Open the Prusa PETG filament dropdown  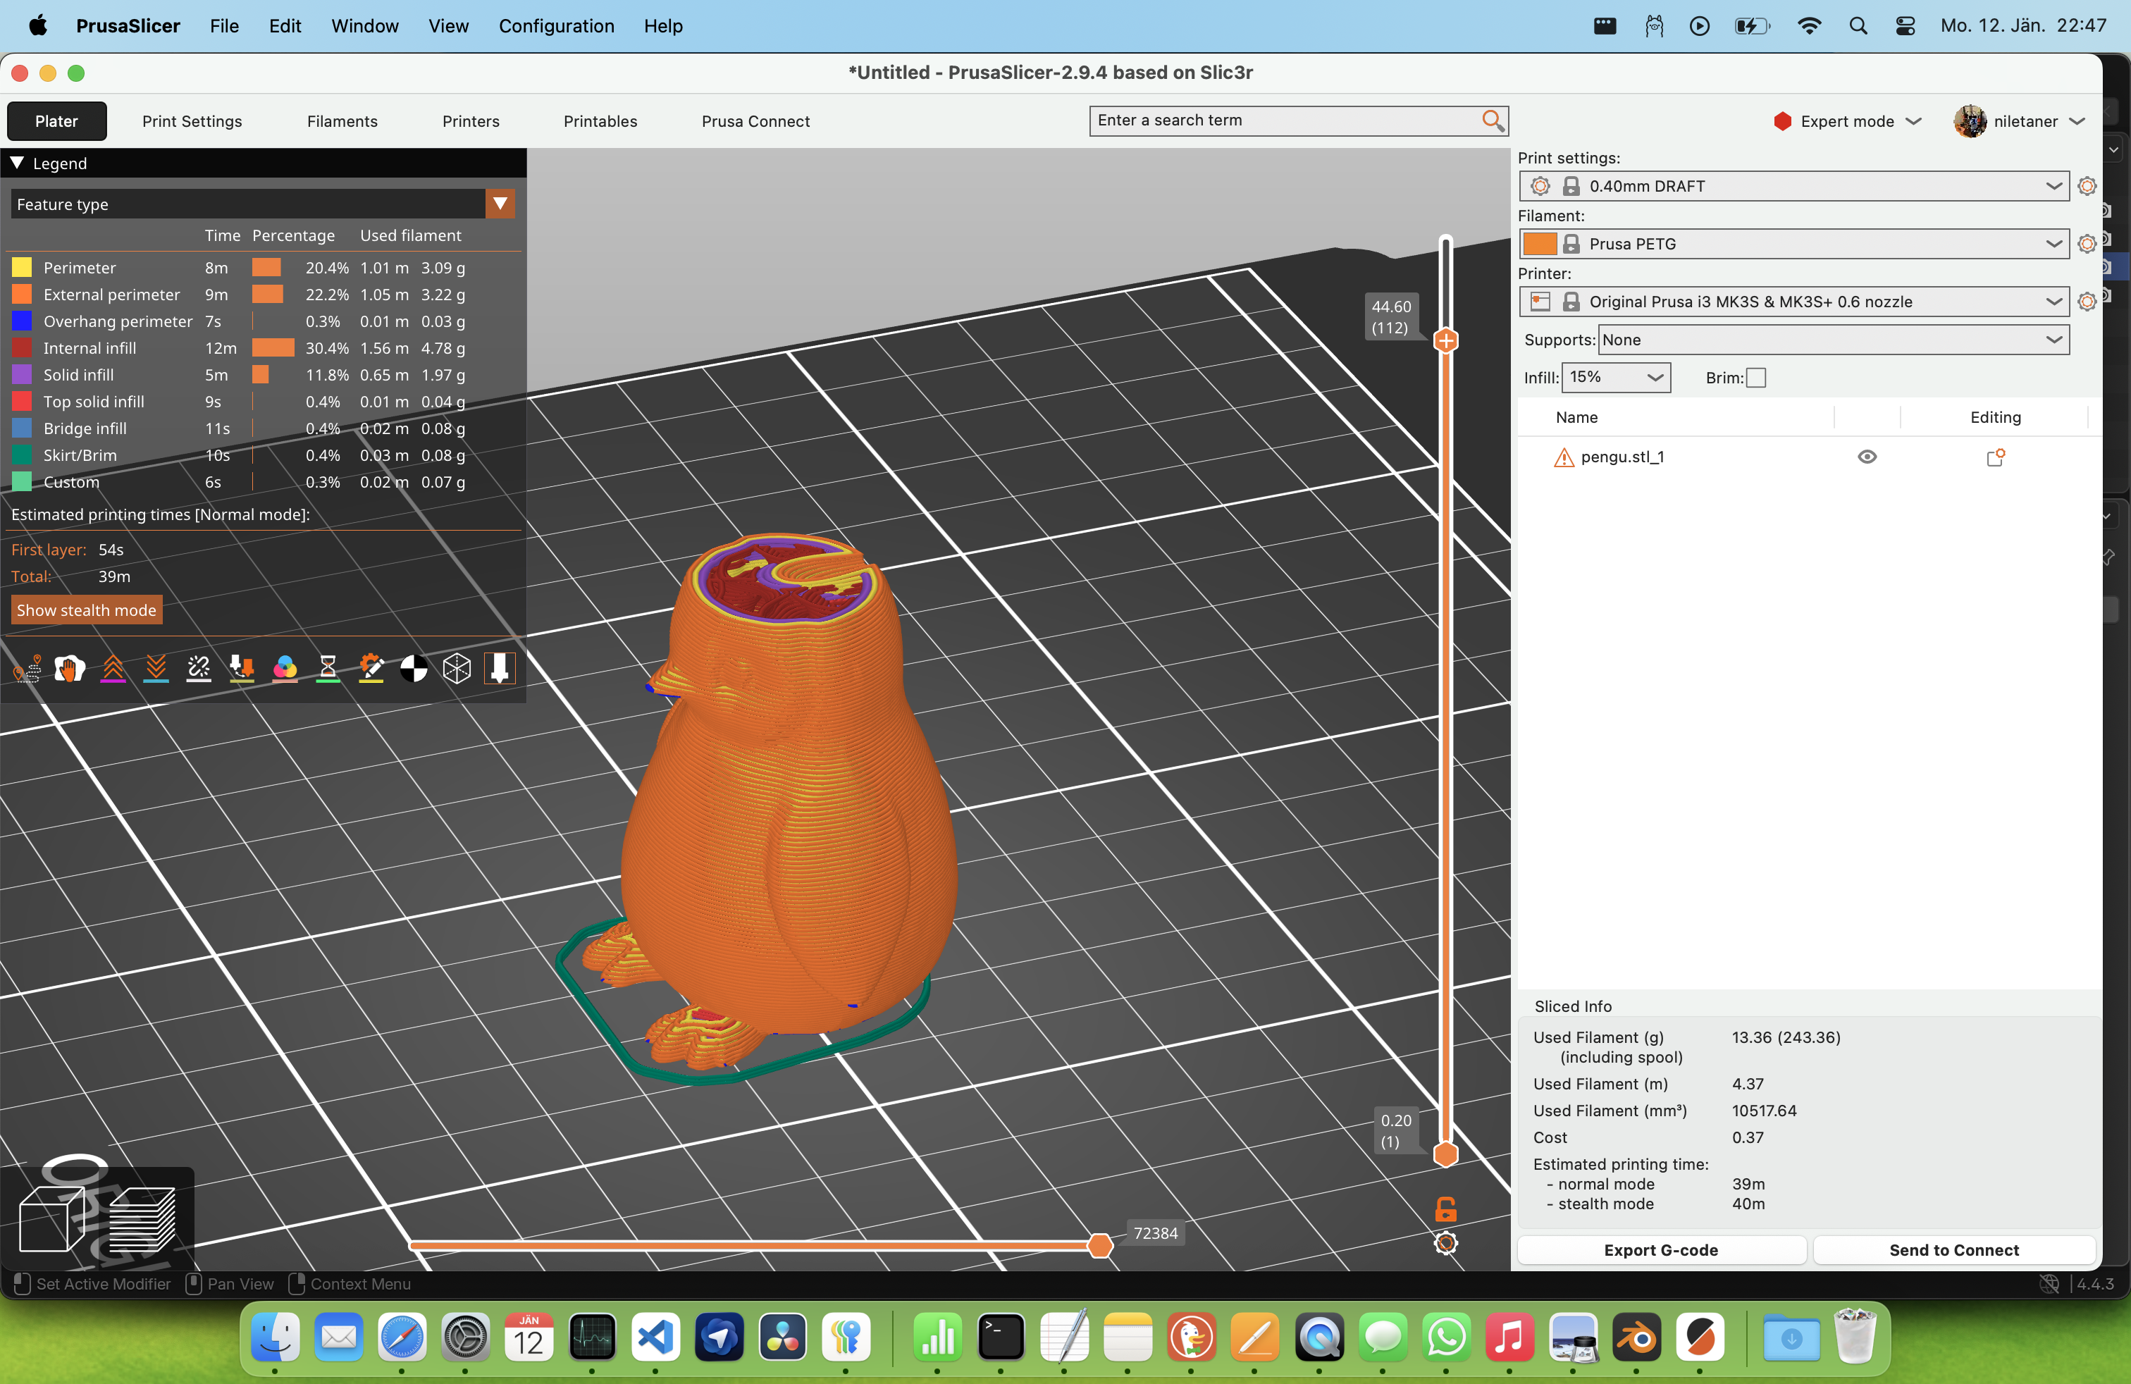pos(1793,244)
